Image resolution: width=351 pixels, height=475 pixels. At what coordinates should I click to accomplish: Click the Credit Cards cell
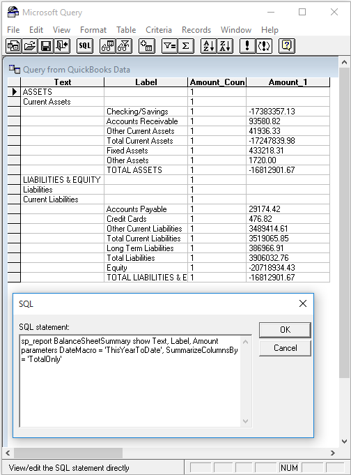tap(146, 219)
